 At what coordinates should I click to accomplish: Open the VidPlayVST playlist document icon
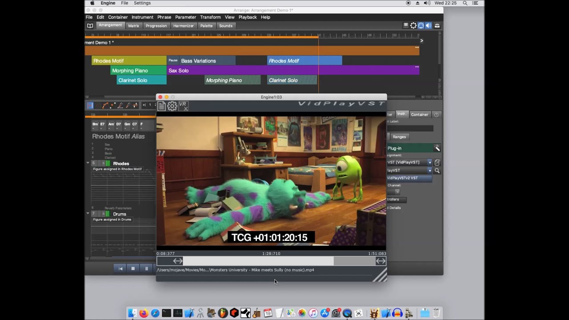[x=161, y=106]
